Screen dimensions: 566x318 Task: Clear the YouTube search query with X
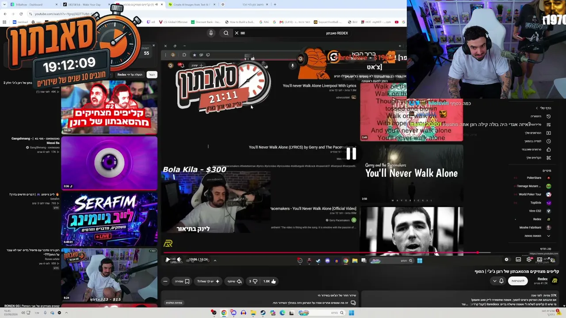(x=237, y=33)
